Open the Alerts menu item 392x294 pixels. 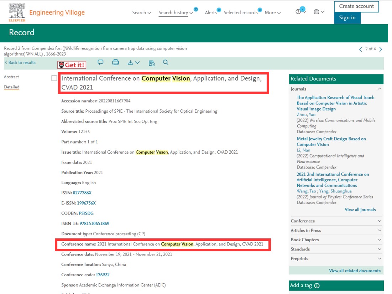click(211, 12)
